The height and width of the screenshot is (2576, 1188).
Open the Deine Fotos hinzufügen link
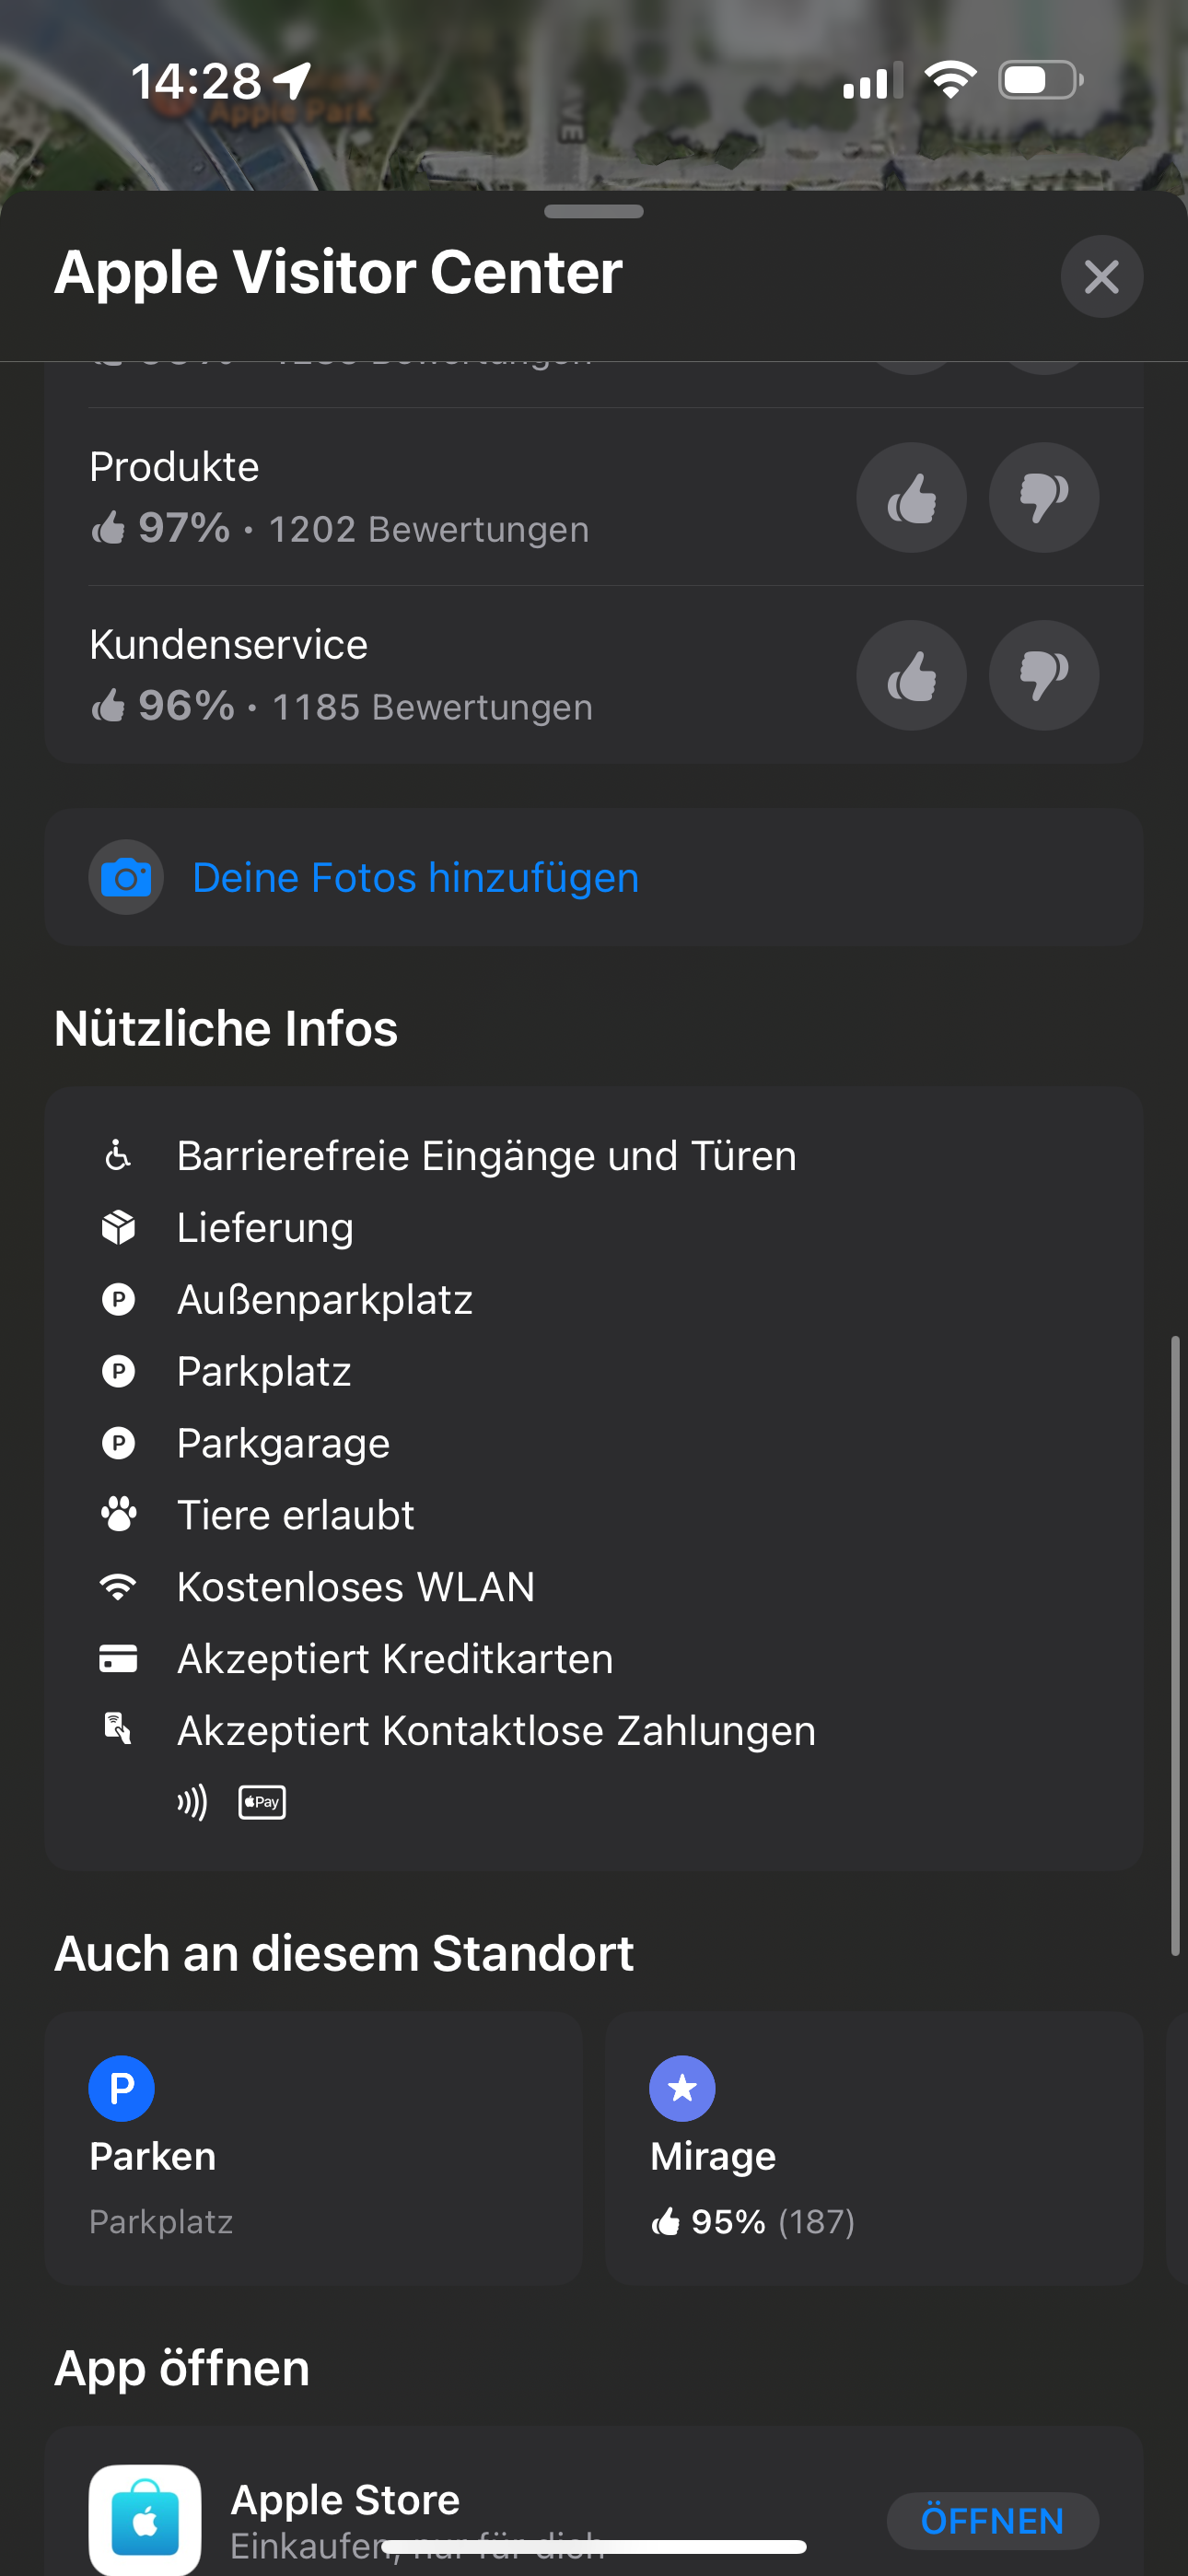click(x=415, y=878)
